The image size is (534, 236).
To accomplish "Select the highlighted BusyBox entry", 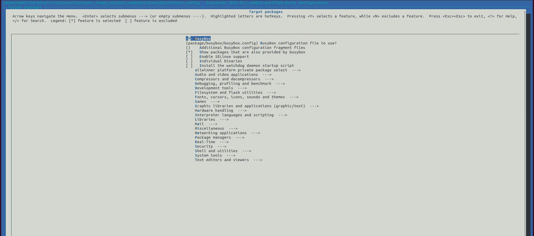I will tap(199, 39).
